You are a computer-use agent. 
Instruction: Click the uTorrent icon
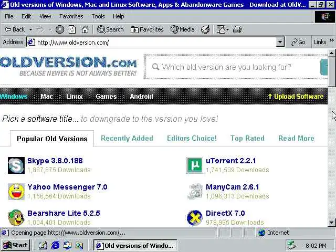pos(195,165)
